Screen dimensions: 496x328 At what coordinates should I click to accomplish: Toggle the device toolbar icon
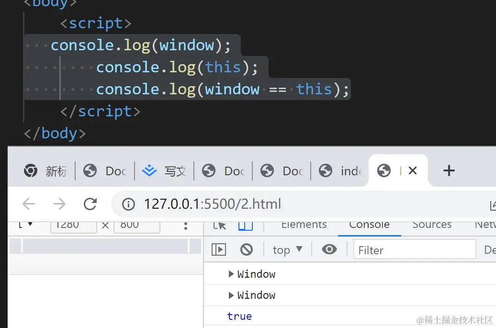[246, 226]
